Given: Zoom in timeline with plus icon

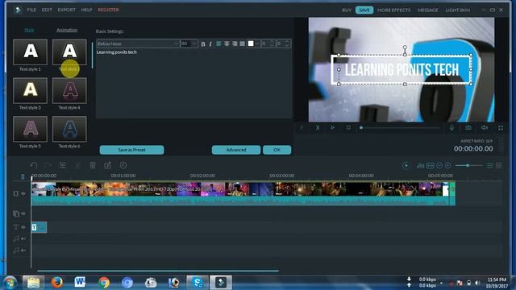Looking at the screenshot, I should coord(447,166).
